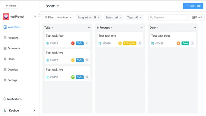Expand the Kooboo user menu arrow

click(x=34, y=110)
